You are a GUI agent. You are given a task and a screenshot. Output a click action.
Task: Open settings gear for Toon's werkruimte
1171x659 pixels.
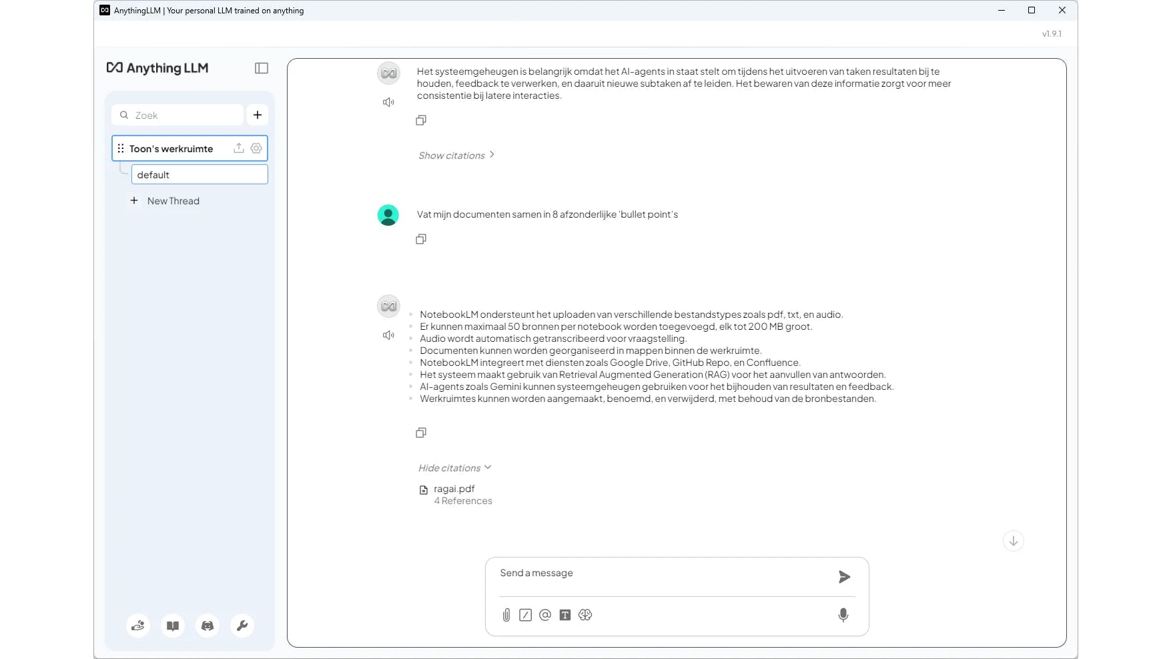click(256, 148)
